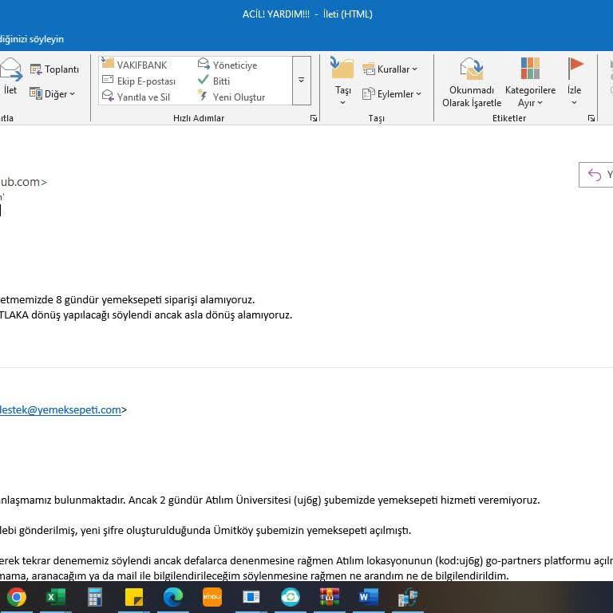The image size is (613, 613).
Task: Click the text 'go-partners platformu' in the message
Action: [x=538, y=560]
